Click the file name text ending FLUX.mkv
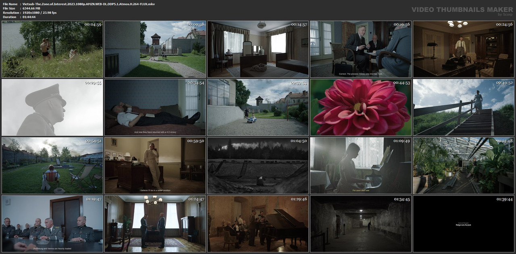 point(88,4)
